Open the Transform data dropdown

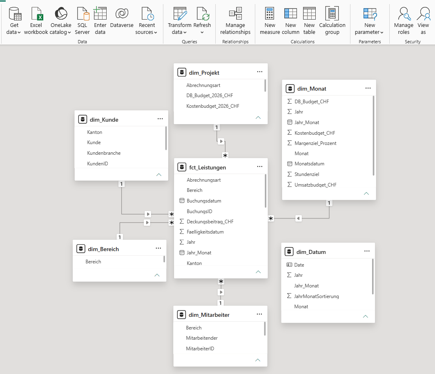[179, 21]
